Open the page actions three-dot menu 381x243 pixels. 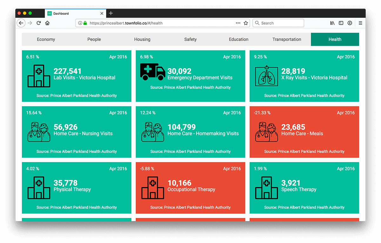(x=238, y=23)
